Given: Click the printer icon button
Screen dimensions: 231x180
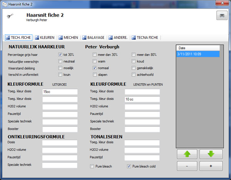Looking at the screenshot, I should [222, 15].
